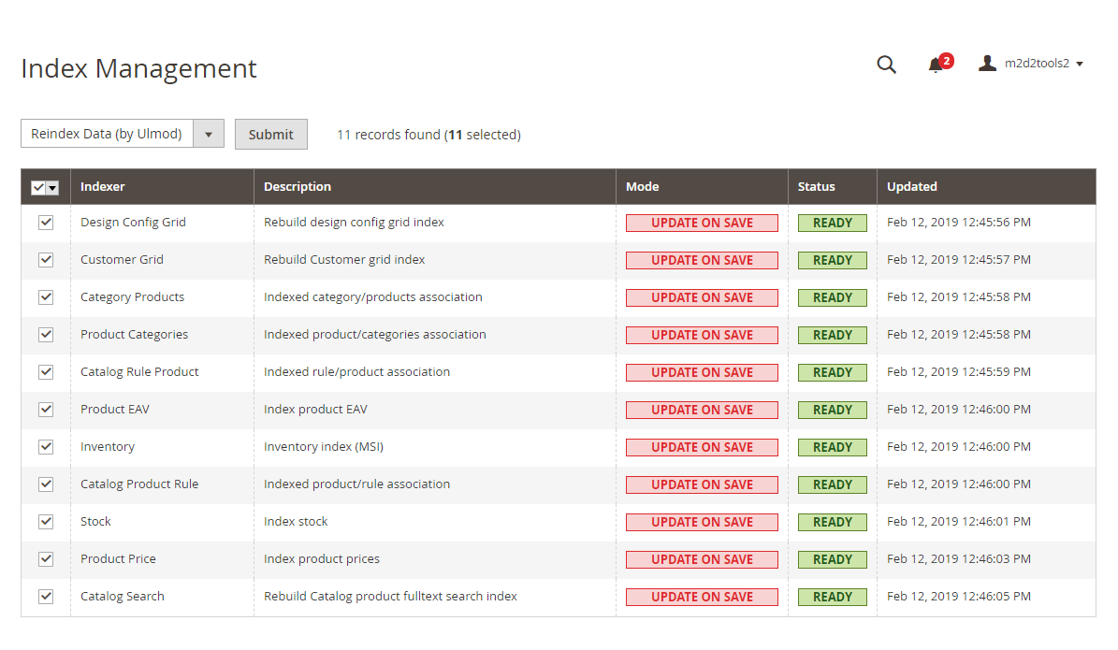Click Update on Save badge for Inventory
This screenshot has height=650, width=1118.
(703, 448)
